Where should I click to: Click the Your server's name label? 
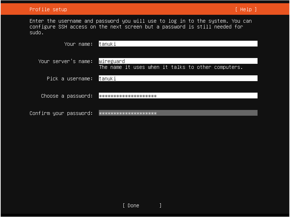pyautogui.click(x=65, y=61)
